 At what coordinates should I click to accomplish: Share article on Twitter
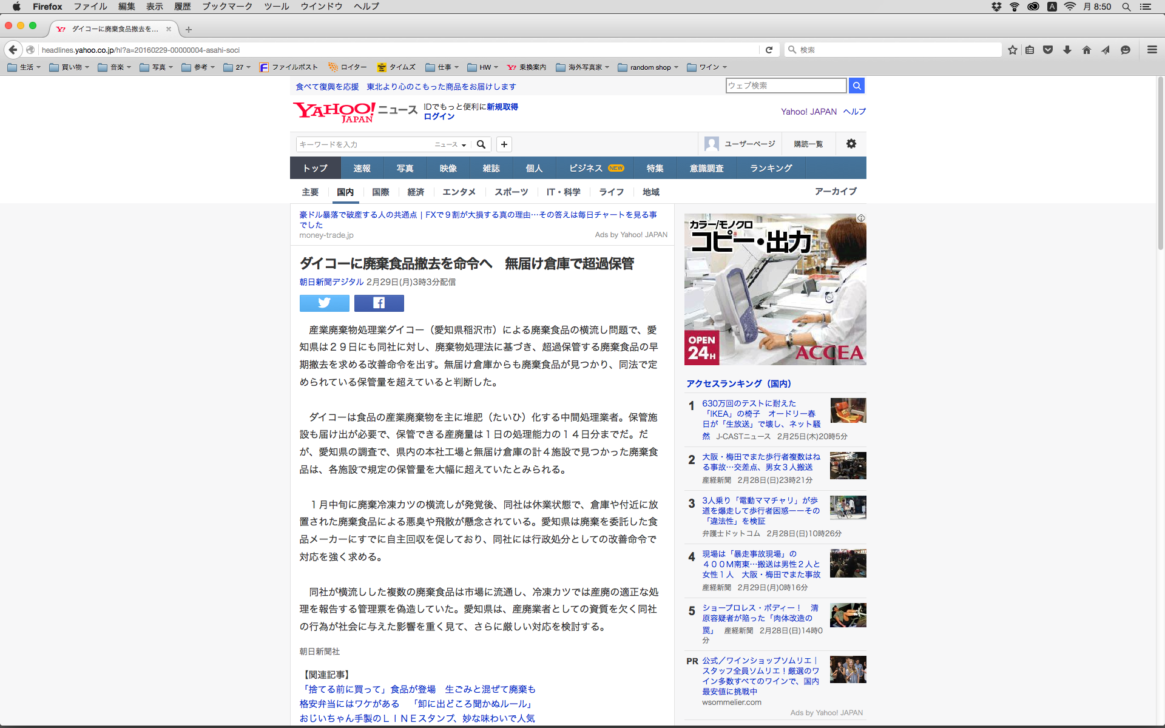[x=324, y=303]
